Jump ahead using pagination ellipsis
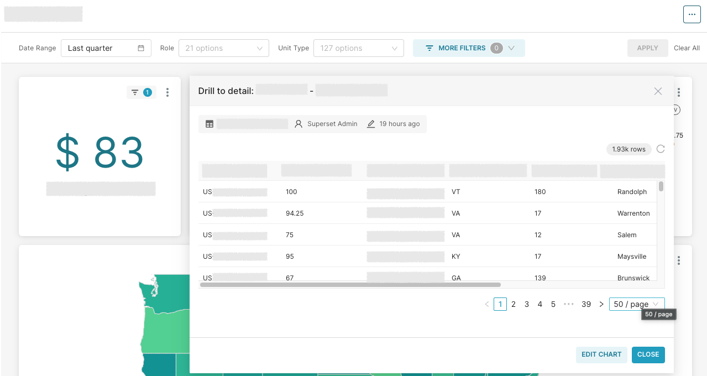Screen dimensions: 707x376 tap(569, 304)
